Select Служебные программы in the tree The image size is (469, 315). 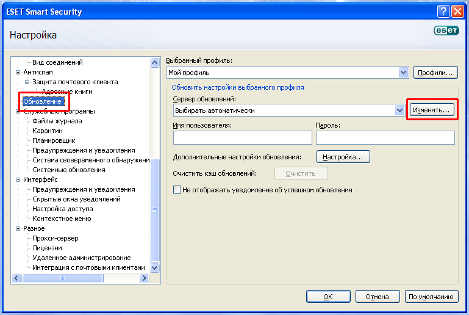point(59,111)
